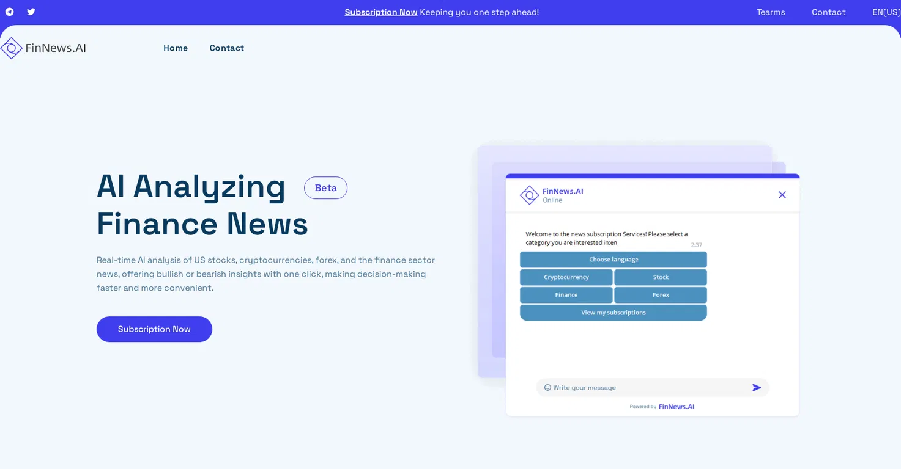Select the Finance category

pyautogui.click(x=566, y=295)
